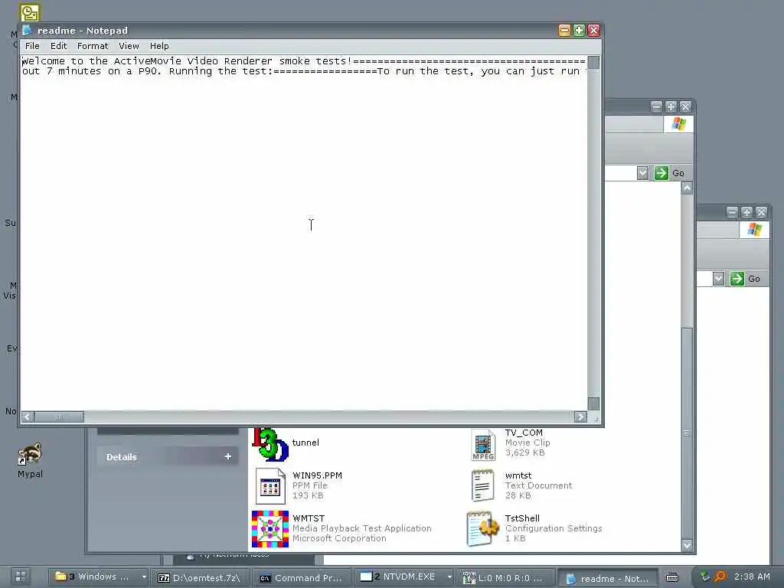Expand the Details panel in Explorer sidebar
Viewport: 784px width, 588px height.
(x=227, y=456)
